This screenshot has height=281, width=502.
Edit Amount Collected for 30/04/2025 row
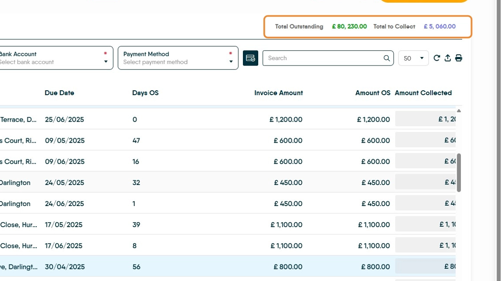pyautogui.click(x=425, y=267)
